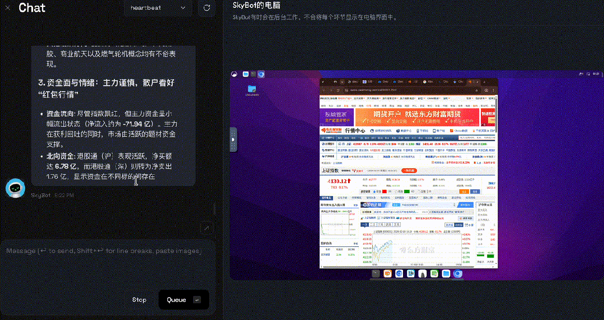
Task: Open the rightmost browser icon in the dock
Action: [x=458, y=274]
